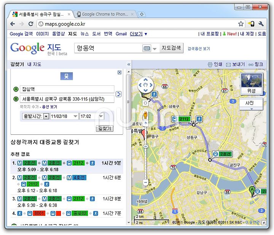Viewport: 274px width, 235px height.
Task: Open 내 계정 link
Action: 247,34
